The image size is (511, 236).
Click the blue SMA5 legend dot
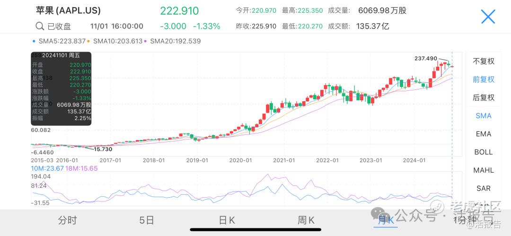34,42
